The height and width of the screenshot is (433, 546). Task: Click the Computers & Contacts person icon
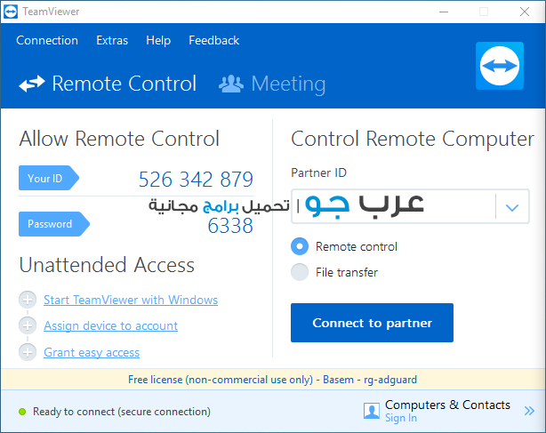pos(372,411)
